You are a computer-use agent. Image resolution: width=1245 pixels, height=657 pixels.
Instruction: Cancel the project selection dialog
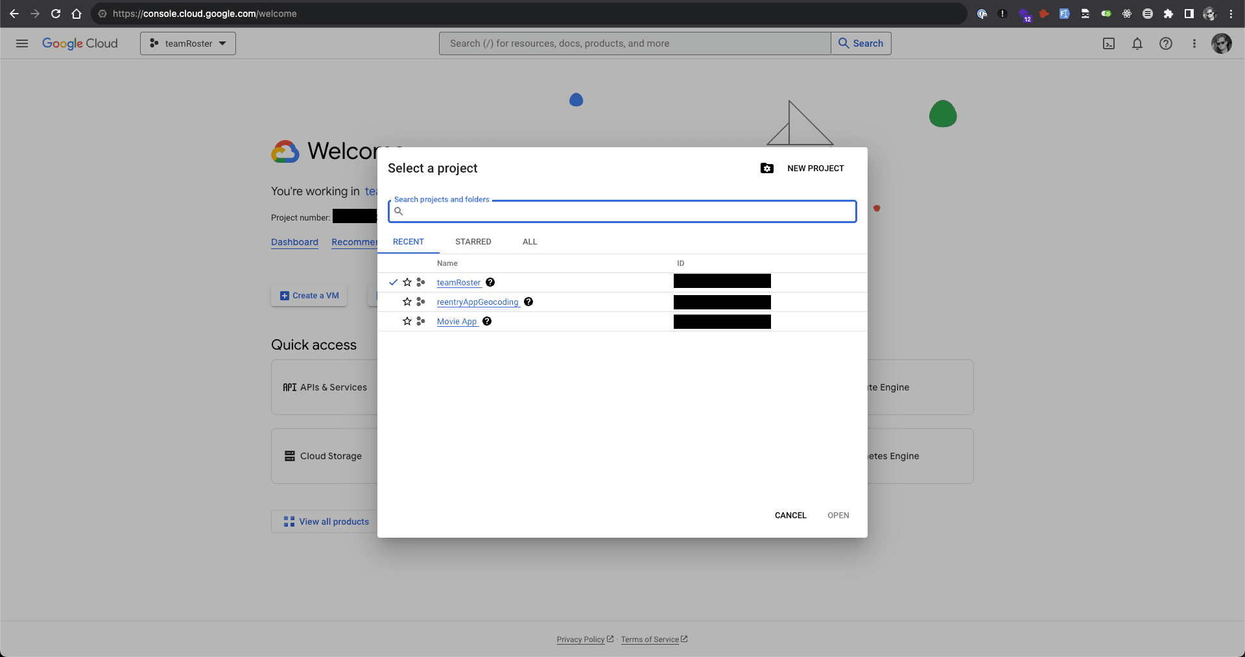coord(790,515)
